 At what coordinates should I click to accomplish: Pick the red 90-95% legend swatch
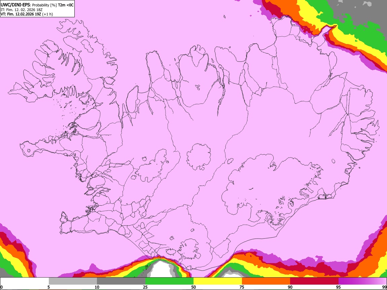click(314, 281)
